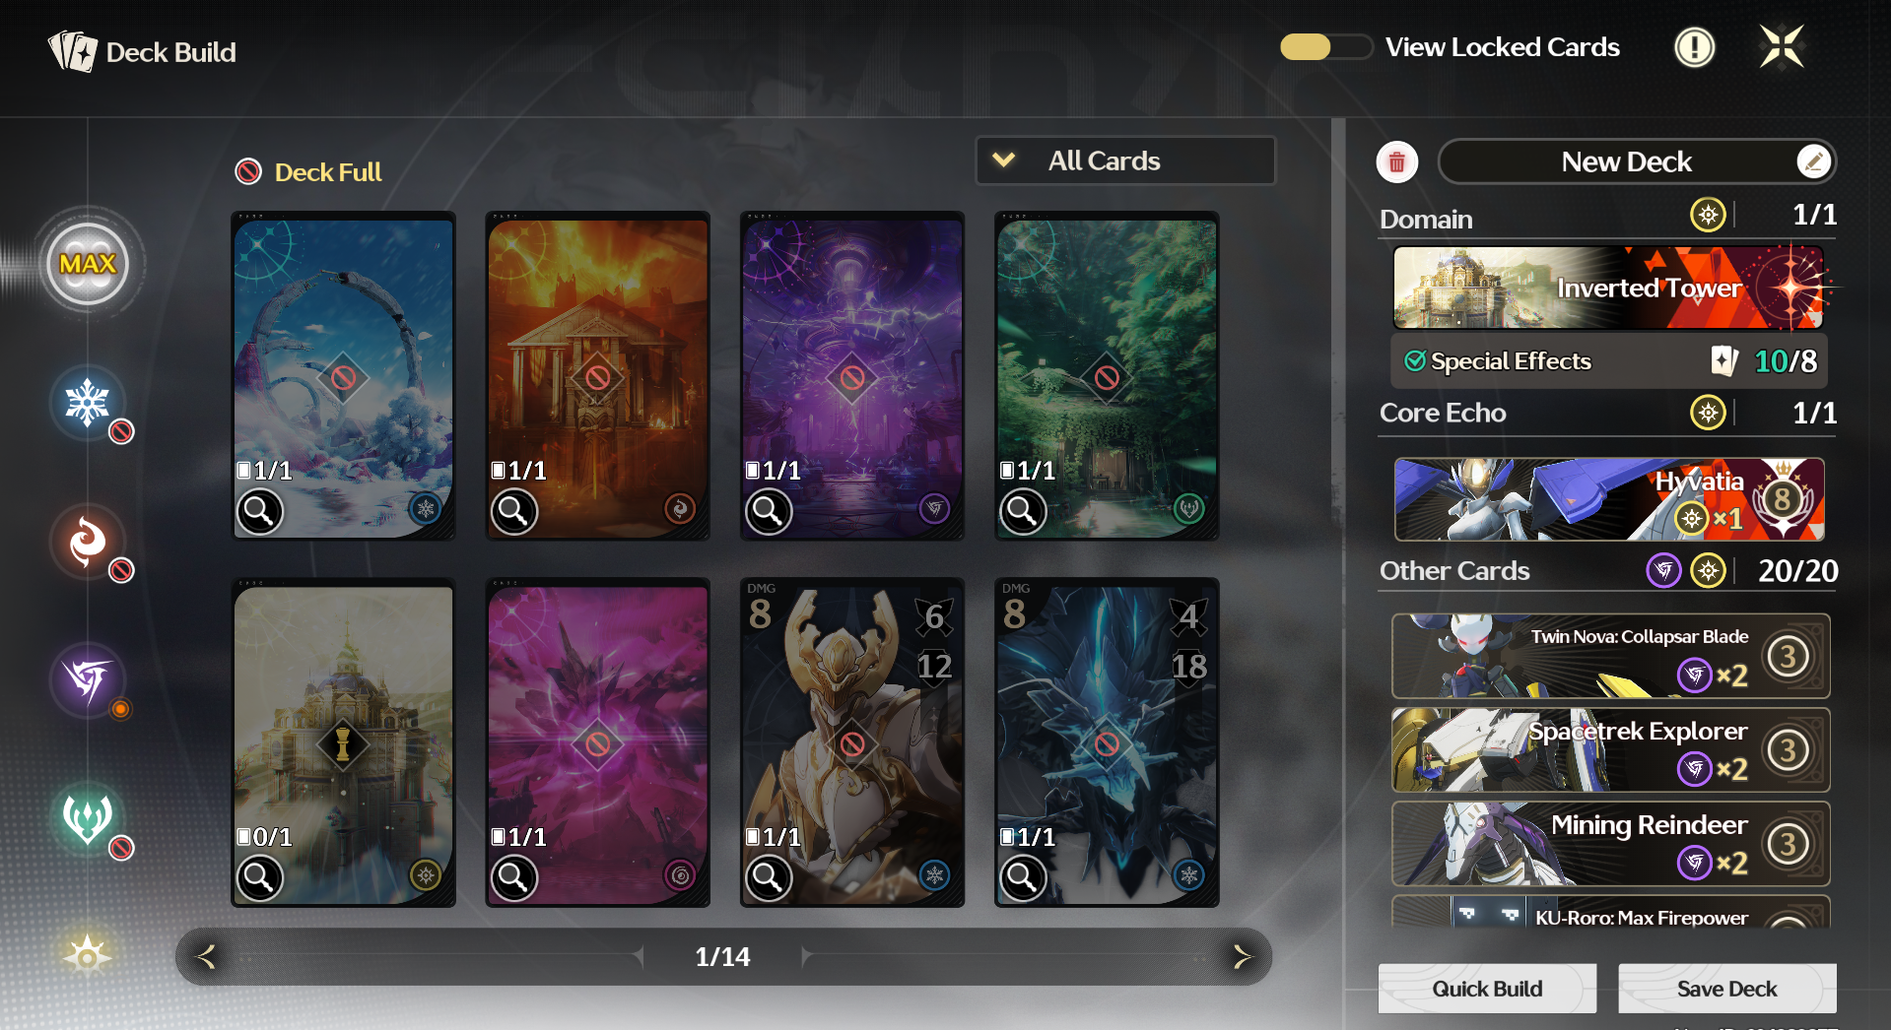Open the All Cards dropdown
Image resolution: width=1891 pixels, height=1030 pixels.
(x=1125, y=161)
